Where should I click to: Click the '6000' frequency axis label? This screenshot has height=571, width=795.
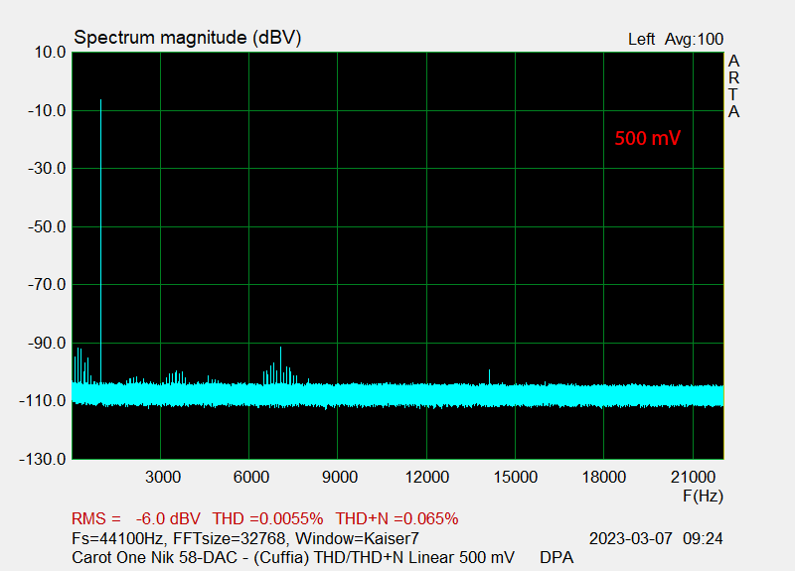(251, 477)
